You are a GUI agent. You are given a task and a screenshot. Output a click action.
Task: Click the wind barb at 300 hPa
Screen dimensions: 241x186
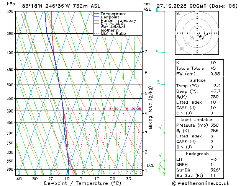[x=161, y=10]
